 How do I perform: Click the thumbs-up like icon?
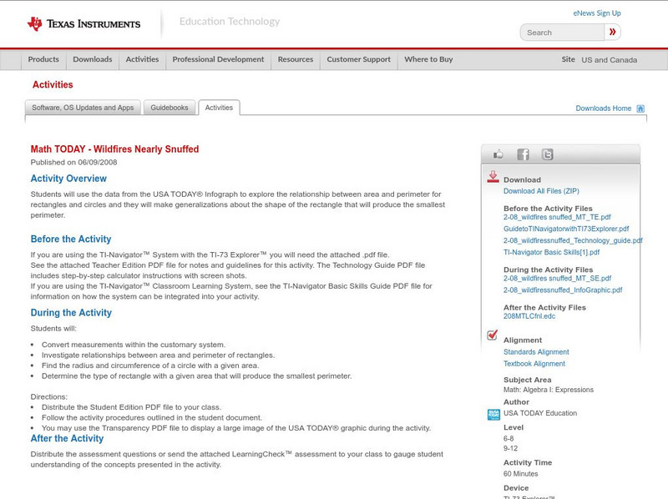(498, 154)
